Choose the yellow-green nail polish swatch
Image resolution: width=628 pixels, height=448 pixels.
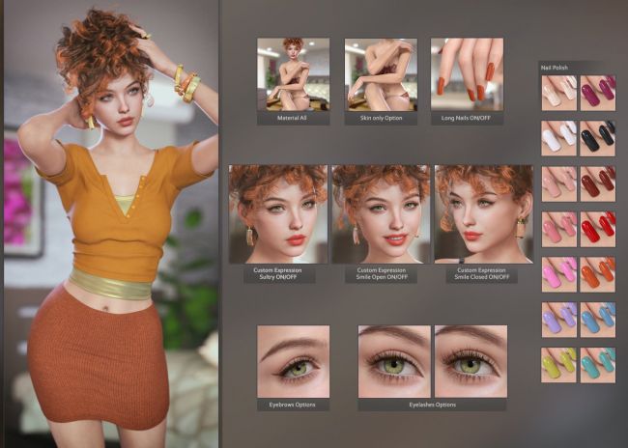coord(558,365)
